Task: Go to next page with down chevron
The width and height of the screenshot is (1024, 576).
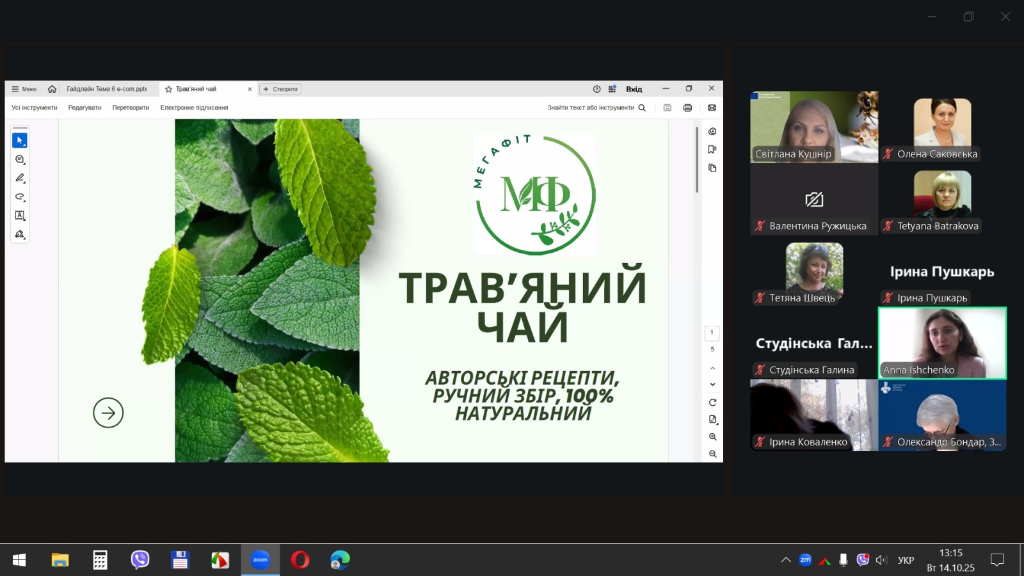Action: 712,385
